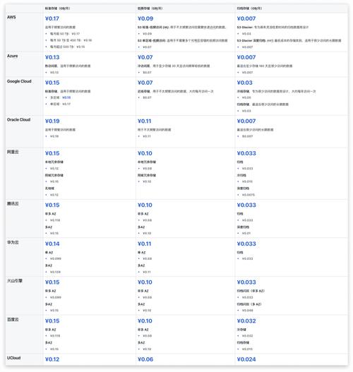This screenshot has height=372, width=353.
Task: Click large ¥0.07 price in Google Cloud row
Action: pos(145,83)
